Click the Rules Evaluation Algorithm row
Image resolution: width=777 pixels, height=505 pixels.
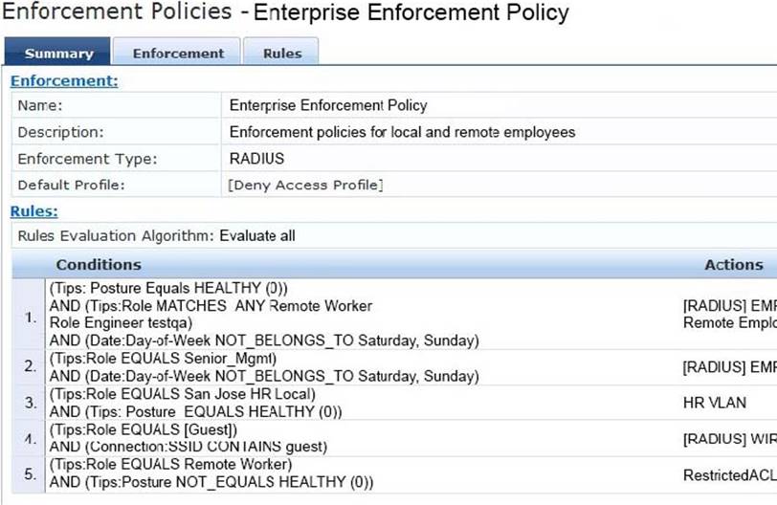pyautogui.click(x=157, y=235)
